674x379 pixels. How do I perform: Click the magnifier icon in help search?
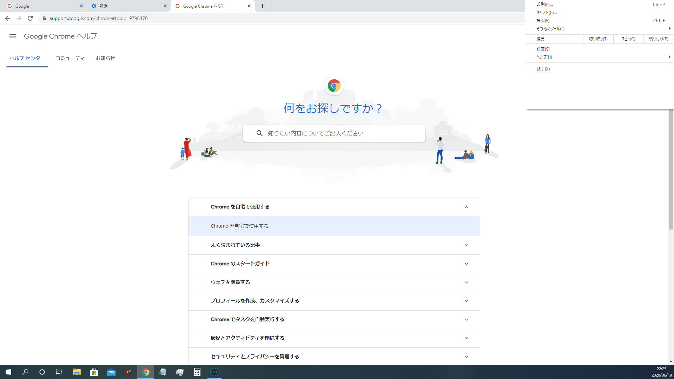259,133
